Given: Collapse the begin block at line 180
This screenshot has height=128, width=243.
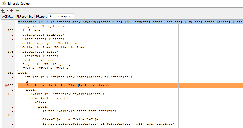Looking at the screenshot, I should 17,73.
